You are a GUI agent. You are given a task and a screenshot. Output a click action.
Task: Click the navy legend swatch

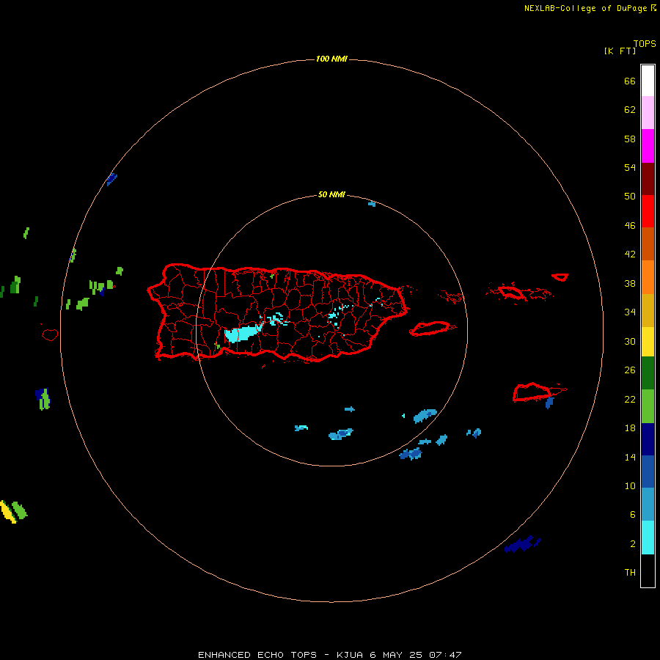click(648, 439)
